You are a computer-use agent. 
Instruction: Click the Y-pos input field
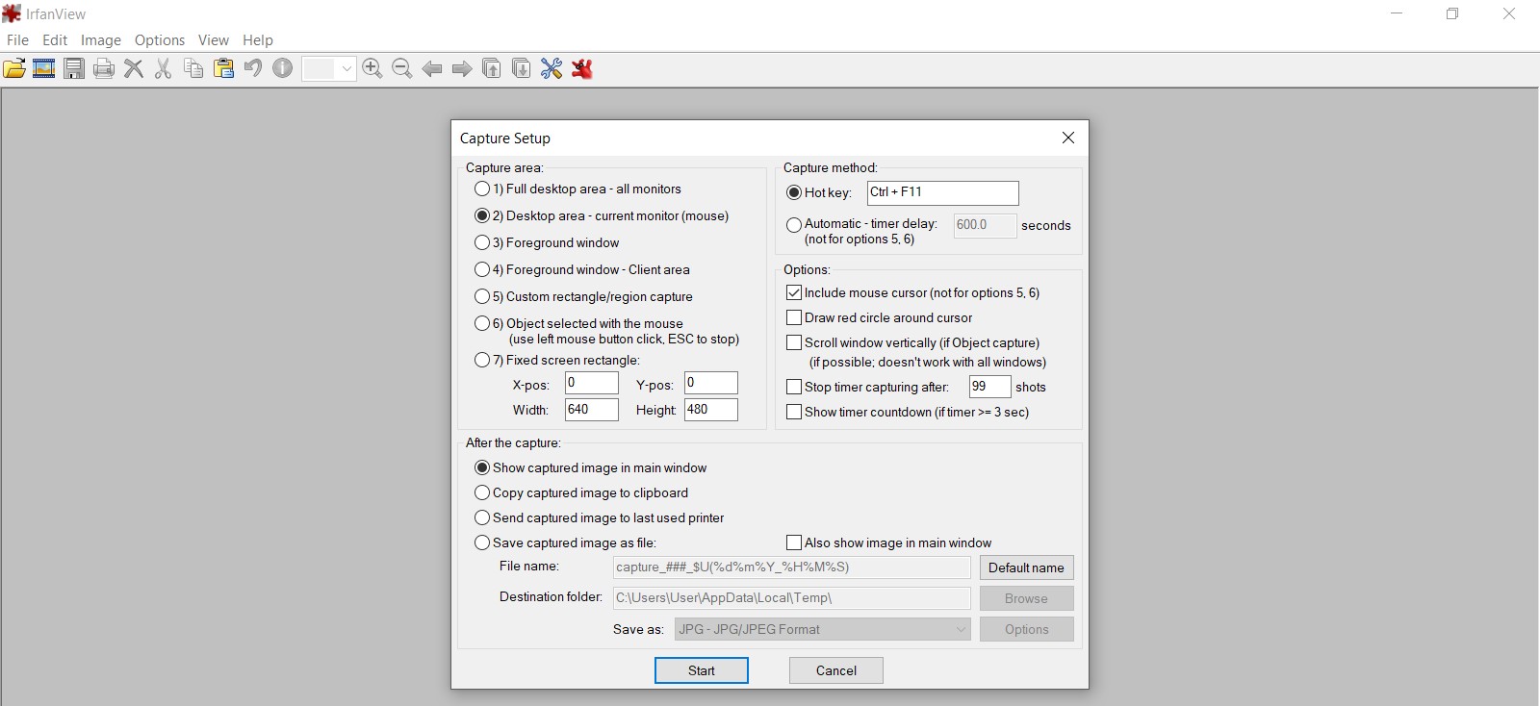pyautogui.click(x=711, y=383)
